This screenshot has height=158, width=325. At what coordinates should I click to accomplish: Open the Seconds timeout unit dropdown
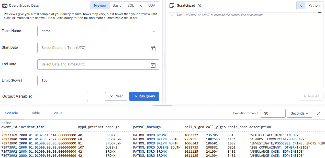coord(299,113)
